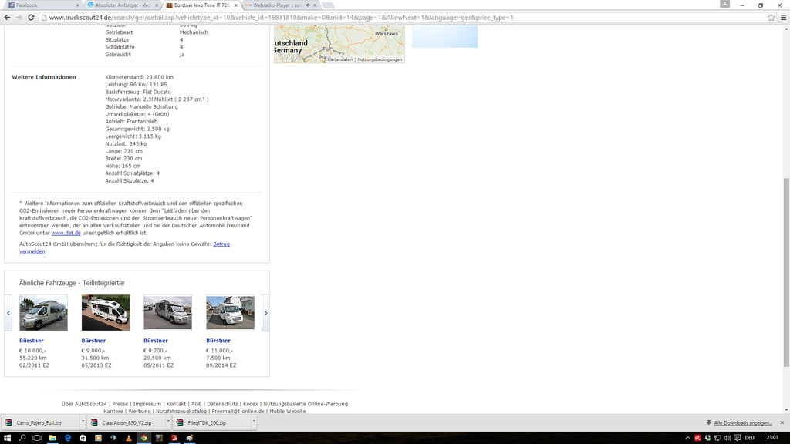Screen dimensions: 790x444
Task: Open the Windows Start menu
Action: coord(7,437)
